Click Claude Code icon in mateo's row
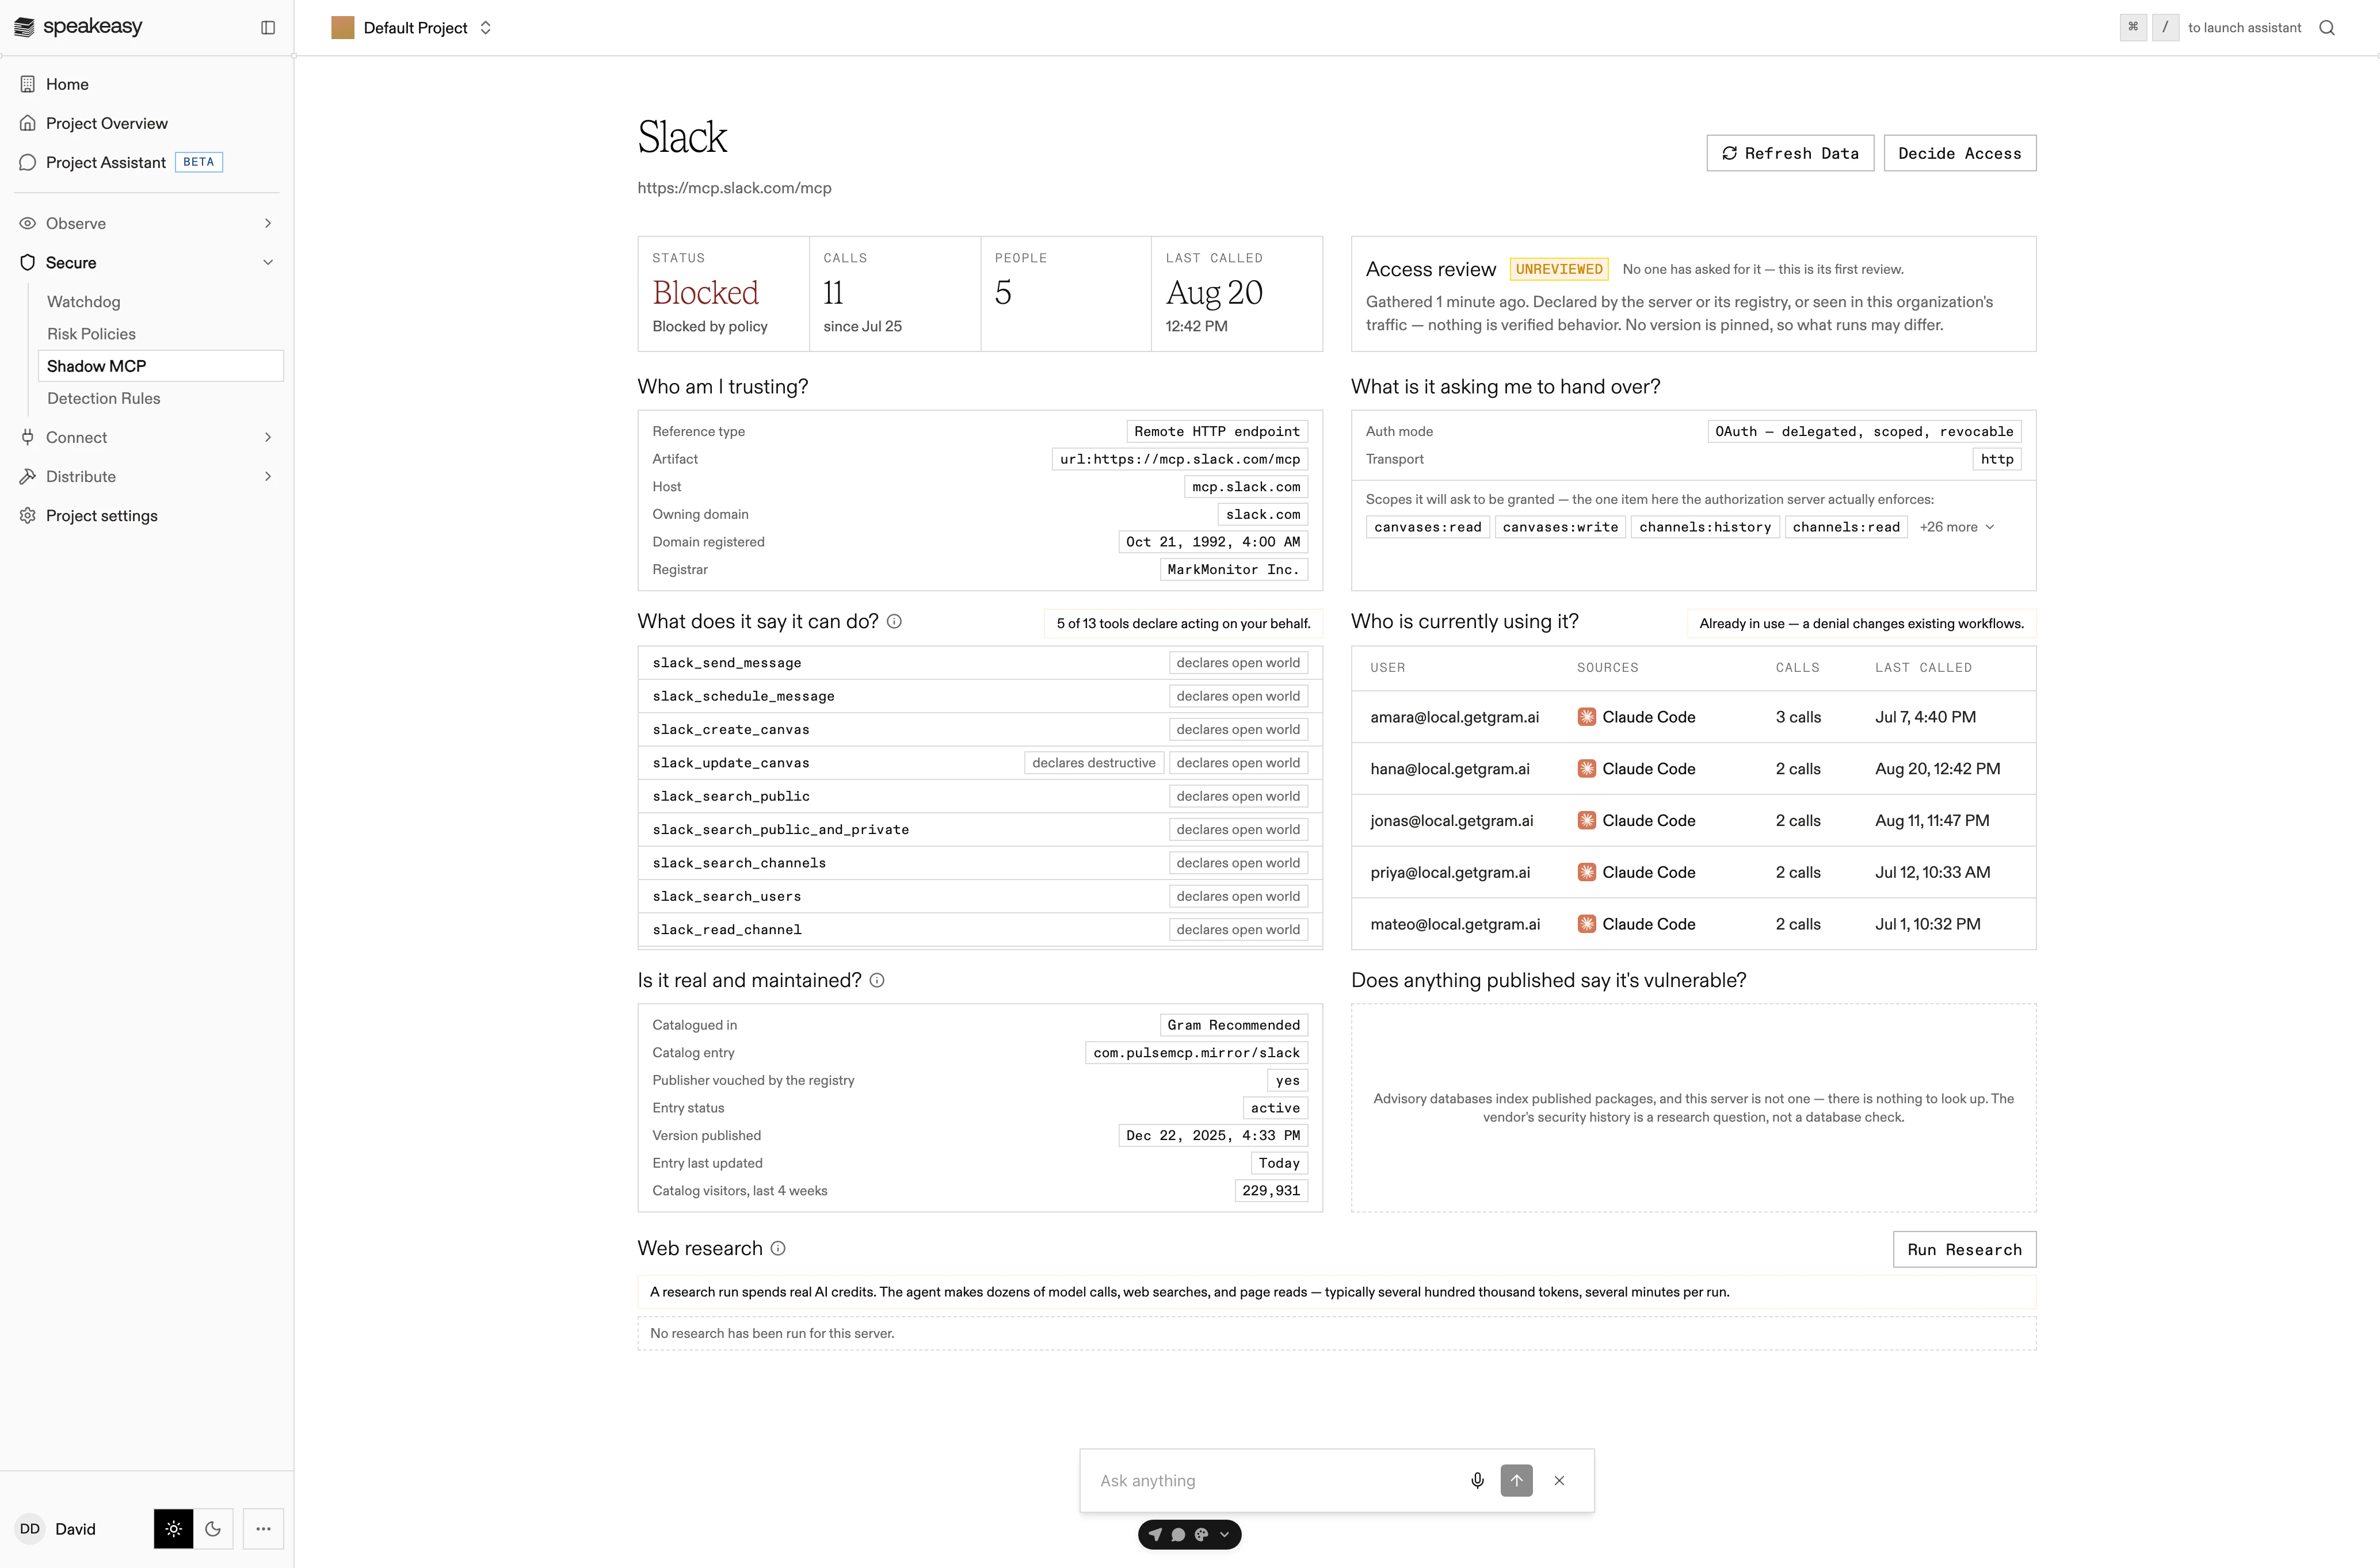This screenshot has width=2380, height=1568. [1586, 924]
